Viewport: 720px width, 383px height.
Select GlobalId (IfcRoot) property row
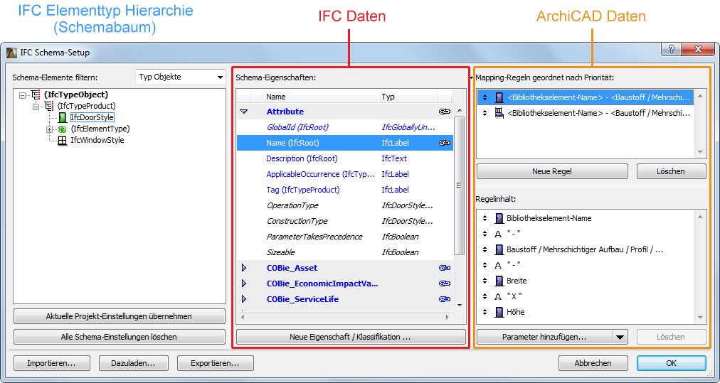[x=345, y=127]
